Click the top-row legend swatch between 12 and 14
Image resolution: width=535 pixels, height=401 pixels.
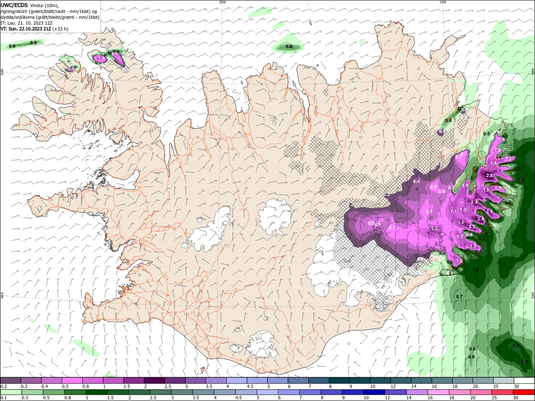[x=400, y=381]
